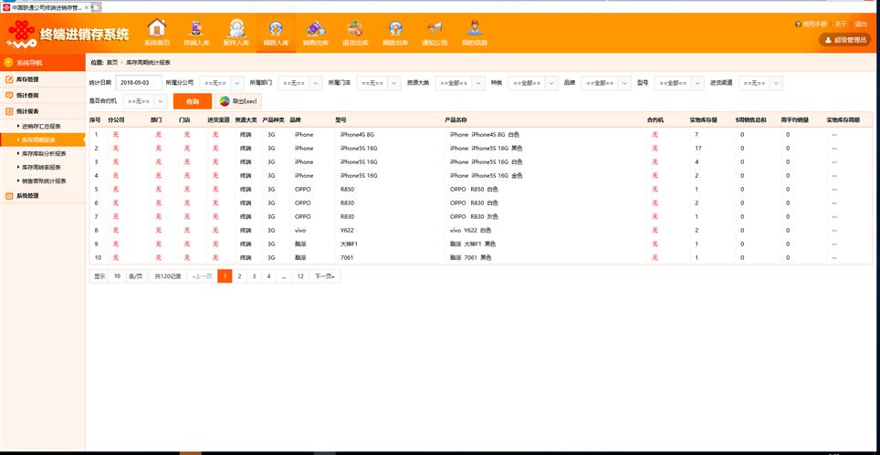Click 退出 to log out
The height and width of the screenshot is (455, 880).
pos(860,24)
